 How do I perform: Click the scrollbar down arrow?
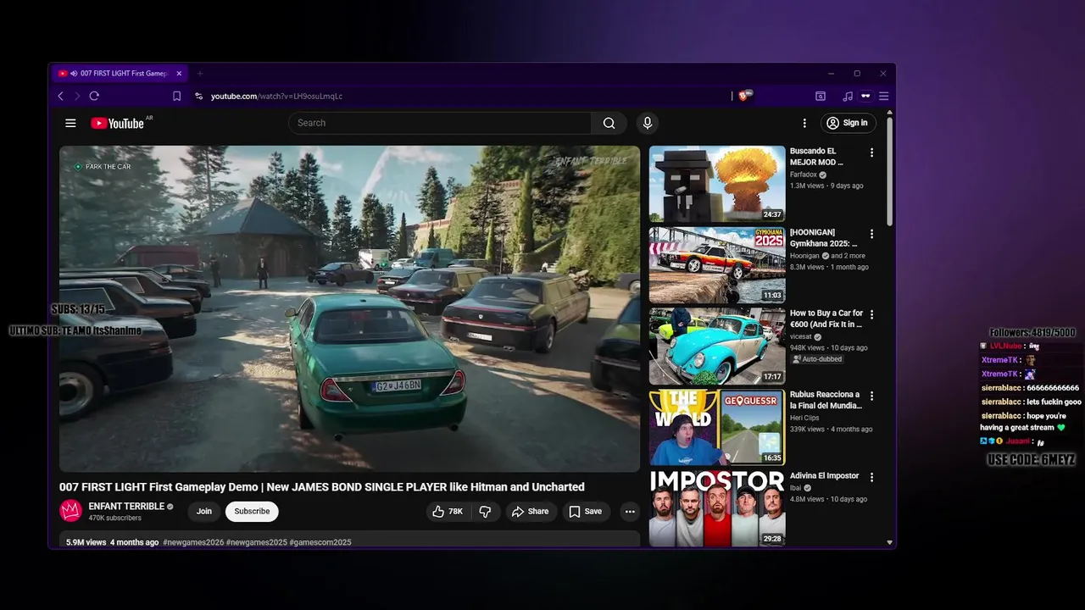tap(889, 542)
